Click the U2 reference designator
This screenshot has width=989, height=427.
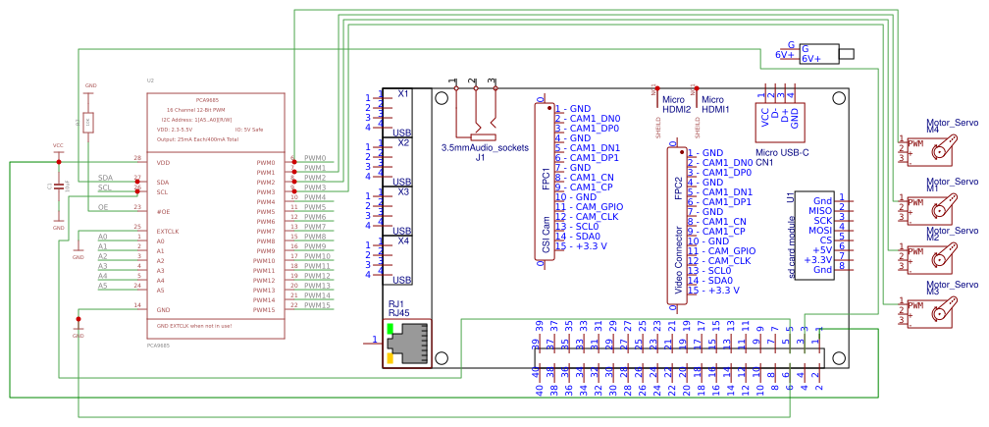point(150,80)
